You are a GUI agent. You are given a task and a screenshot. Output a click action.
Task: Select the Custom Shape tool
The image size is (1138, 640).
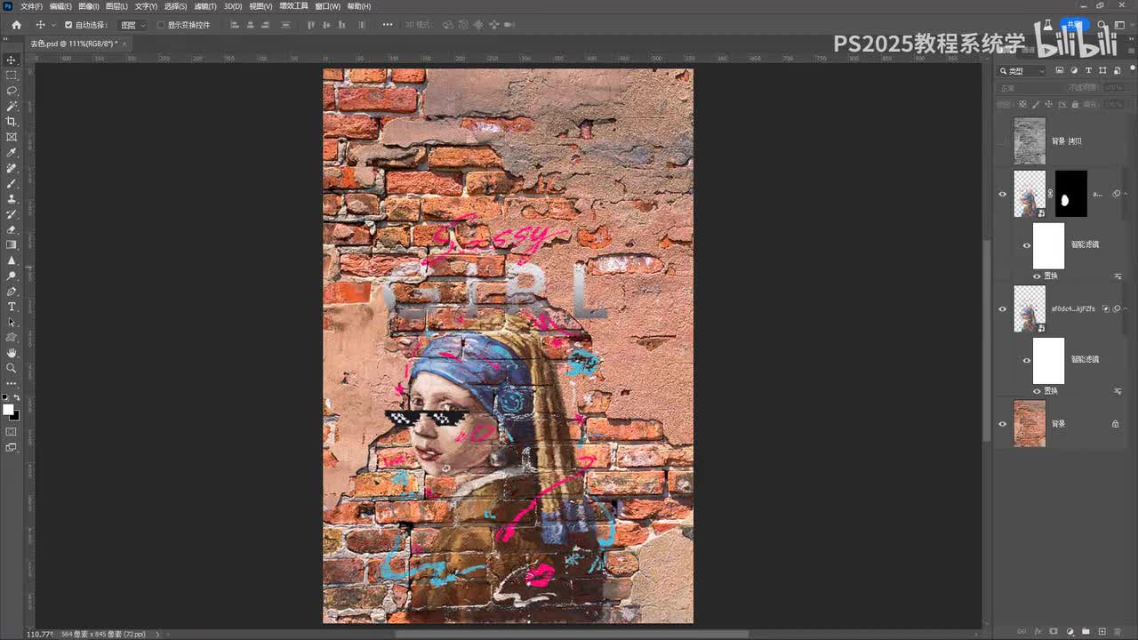(12, 338)
